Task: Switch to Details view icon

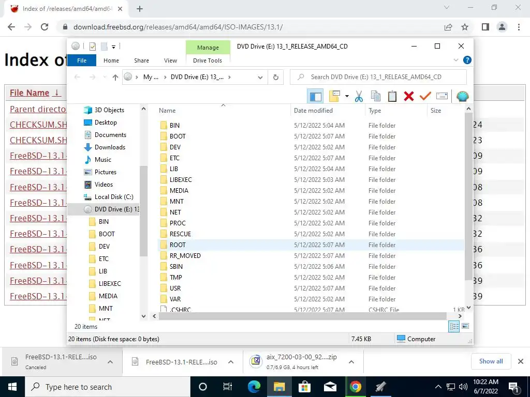Action: click(454, 326)
